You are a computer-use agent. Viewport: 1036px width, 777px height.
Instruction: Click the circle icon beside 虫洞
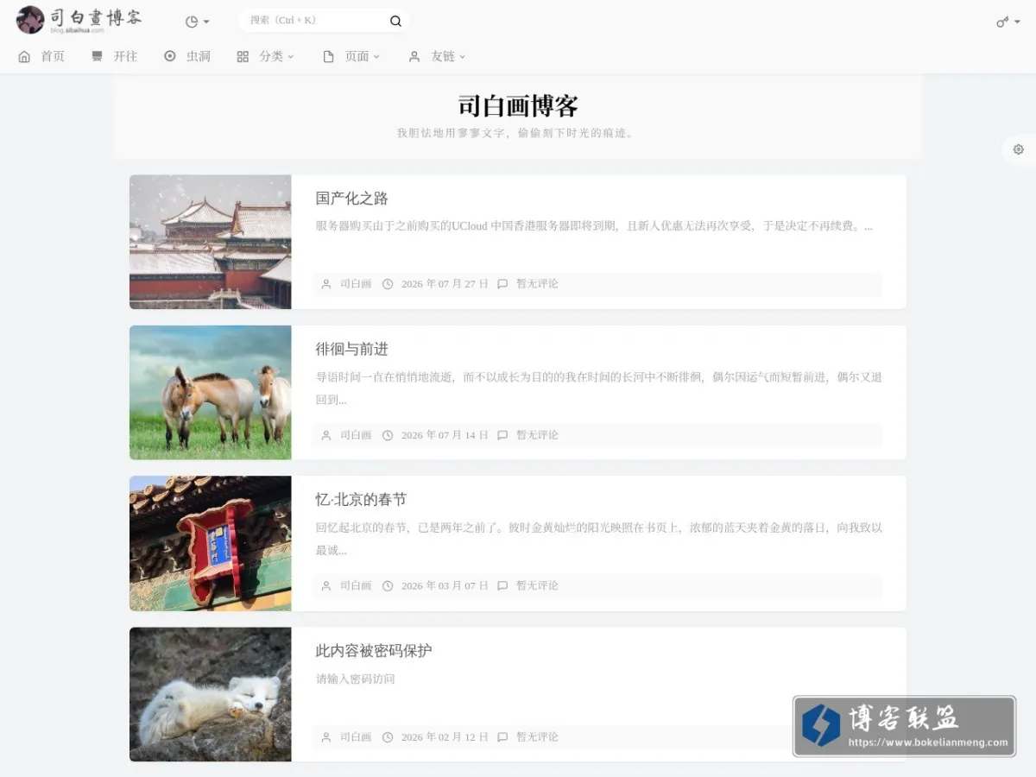pos(170,56)
